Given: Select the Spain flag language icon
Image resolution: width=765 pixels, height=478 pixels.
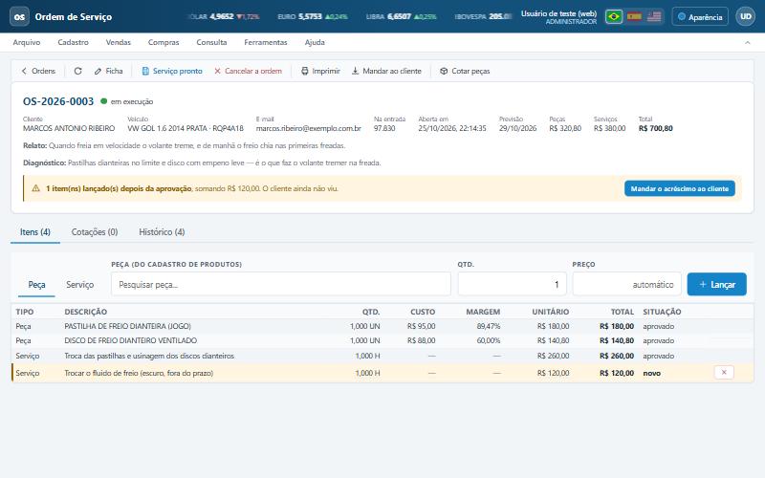Looking at the screenshot, I should tap(634, 16).
